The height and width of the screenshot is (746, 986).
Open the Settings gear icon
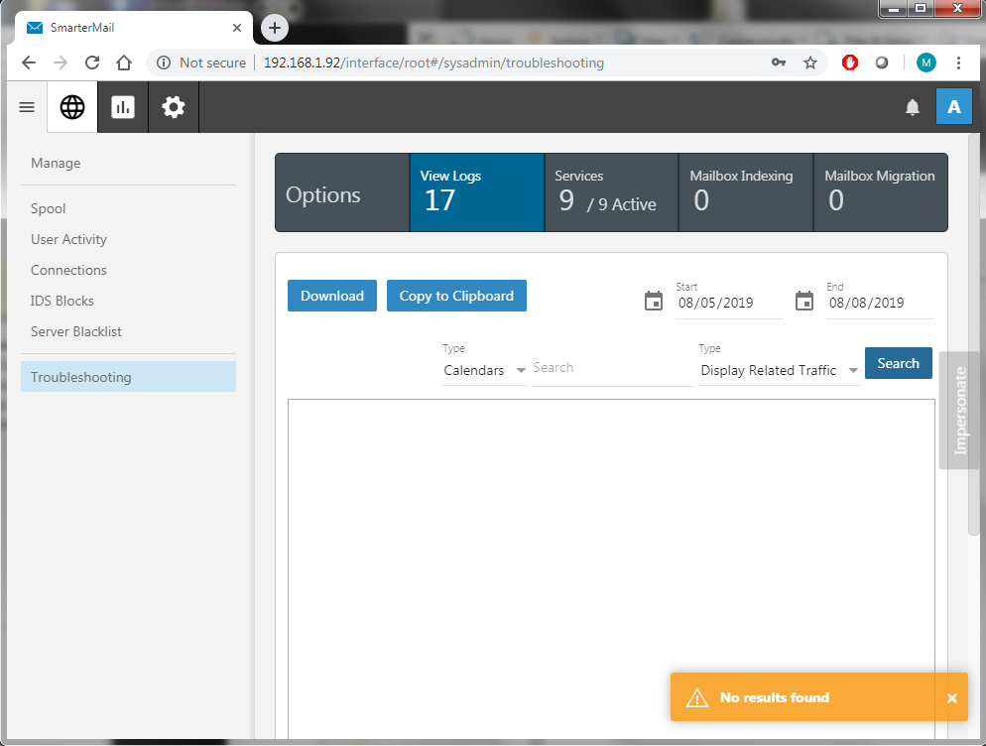(174, 107)
